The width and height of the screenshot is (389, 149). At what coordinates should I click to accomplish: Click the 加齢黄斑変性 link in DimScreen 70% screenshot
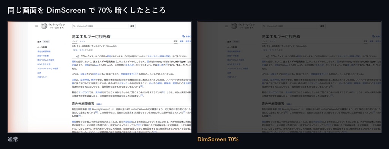317,74
